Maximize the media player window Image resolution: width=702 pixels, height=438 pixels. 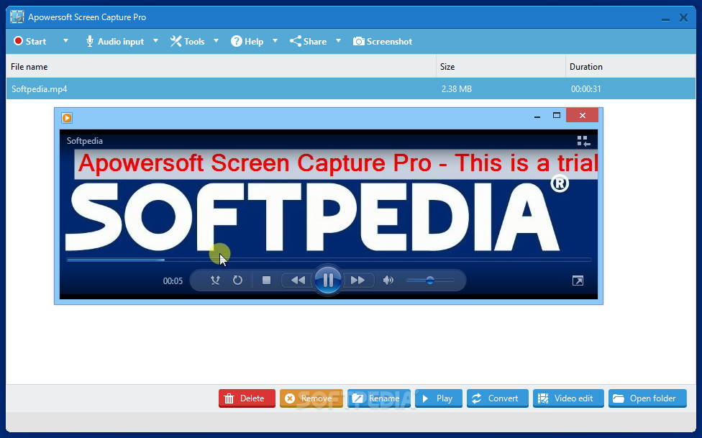click(557, 116)
